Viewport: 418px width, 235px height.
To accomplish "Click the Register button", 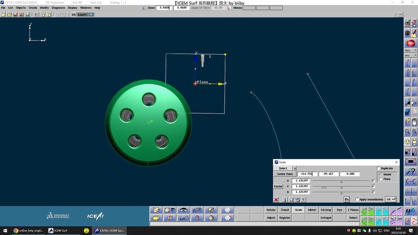I will [x=284, y=218].
